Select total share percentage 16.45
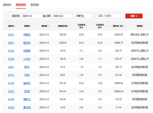 click(100, 35)
